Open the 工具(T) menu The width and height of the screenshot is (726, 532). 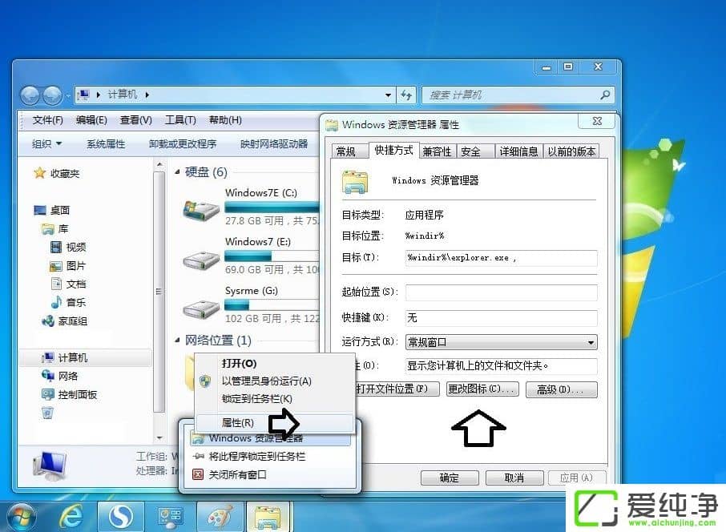coord(180,120)
